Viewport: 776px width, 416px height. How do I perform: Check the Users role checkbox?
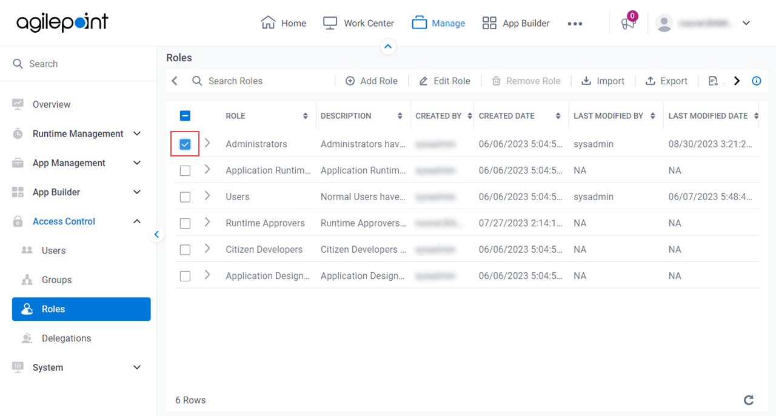click(x=186, y=197)
